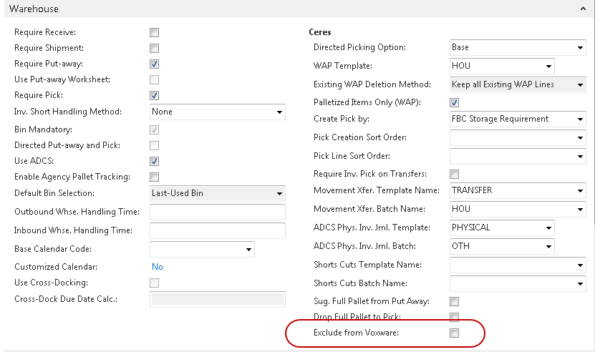Viewport: 595px width, 352px height.
Task: Expand Existing WAP Deletion Method dropdown
Action: (x=579, y=84)
